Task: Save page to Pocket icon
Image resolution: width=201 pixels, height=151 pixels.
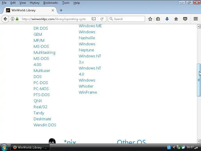Action: tap(185, 19)
